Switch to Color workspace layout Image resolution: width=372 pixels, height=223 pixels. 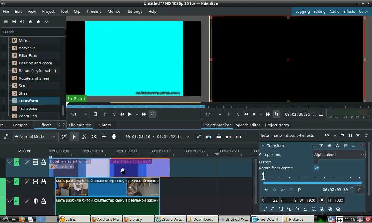coord(363,11)
